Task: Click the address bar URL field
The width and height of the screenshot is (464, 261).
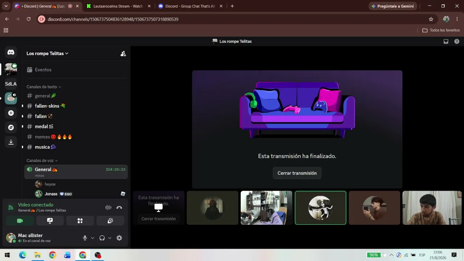Action: 232,19
